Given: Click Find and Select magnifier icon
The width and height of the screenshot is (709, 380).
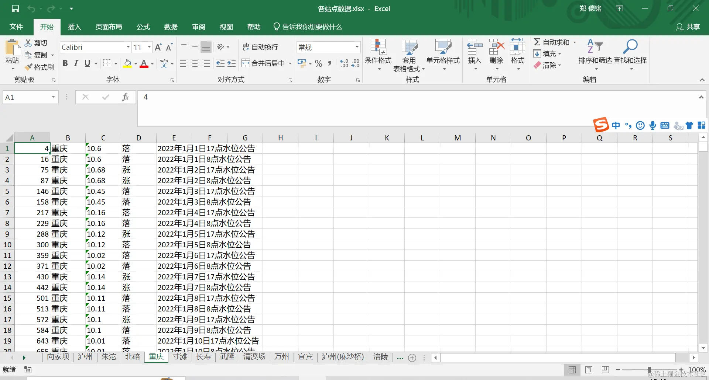Looking at the screenshot, I should coord(630,46).
